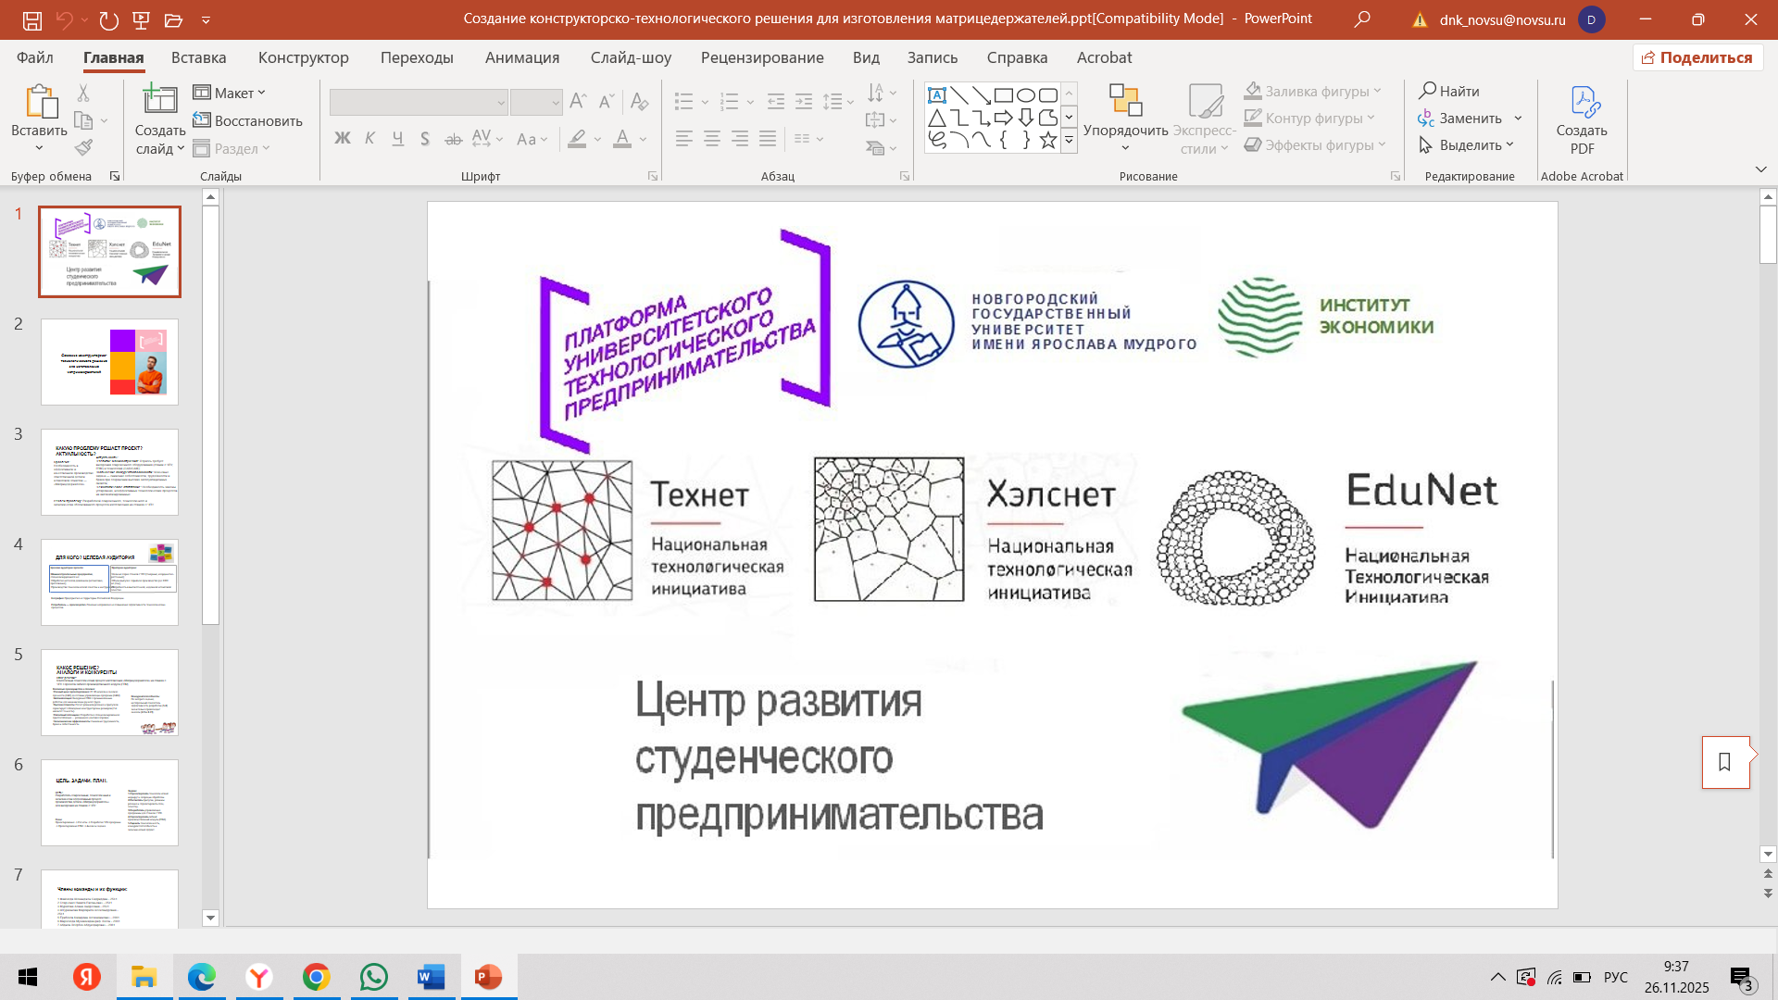
Task: Select the star shape in shapes gallery
Action: pos(1047,141)
